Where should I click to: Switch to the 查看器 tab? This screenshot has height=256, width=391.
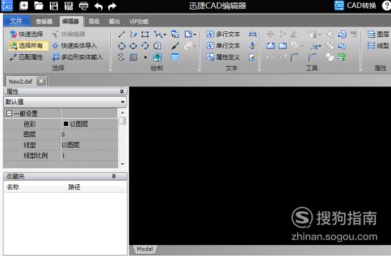click(44, 21)
